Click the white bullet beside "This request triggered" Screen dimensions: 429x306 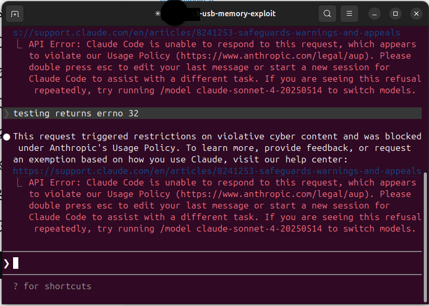tap(7, 137)
